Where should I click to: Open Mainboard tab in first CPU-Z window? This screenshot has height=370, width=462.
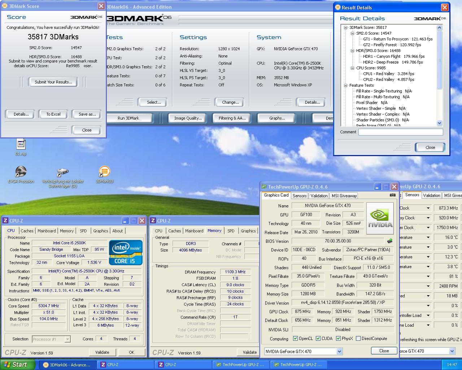coord(47,231)
